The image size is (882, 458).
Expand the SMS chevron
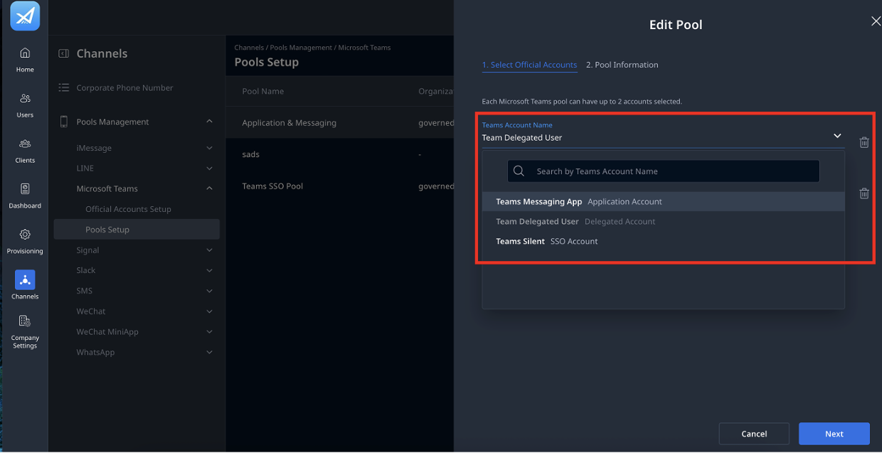point(209,291)
